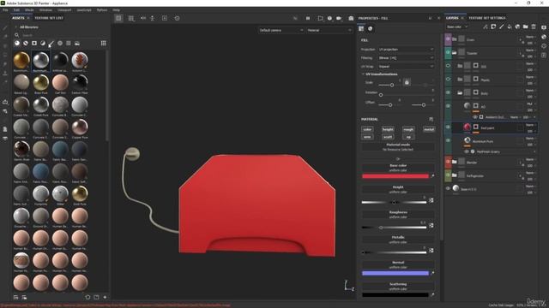This screenshot has height=308, width=549.
Task: Toggle the color channel button
Action: click(367, 129)
